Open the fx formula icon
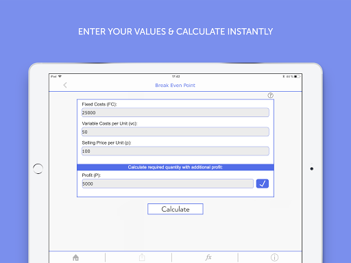 [x=208, y=258]
